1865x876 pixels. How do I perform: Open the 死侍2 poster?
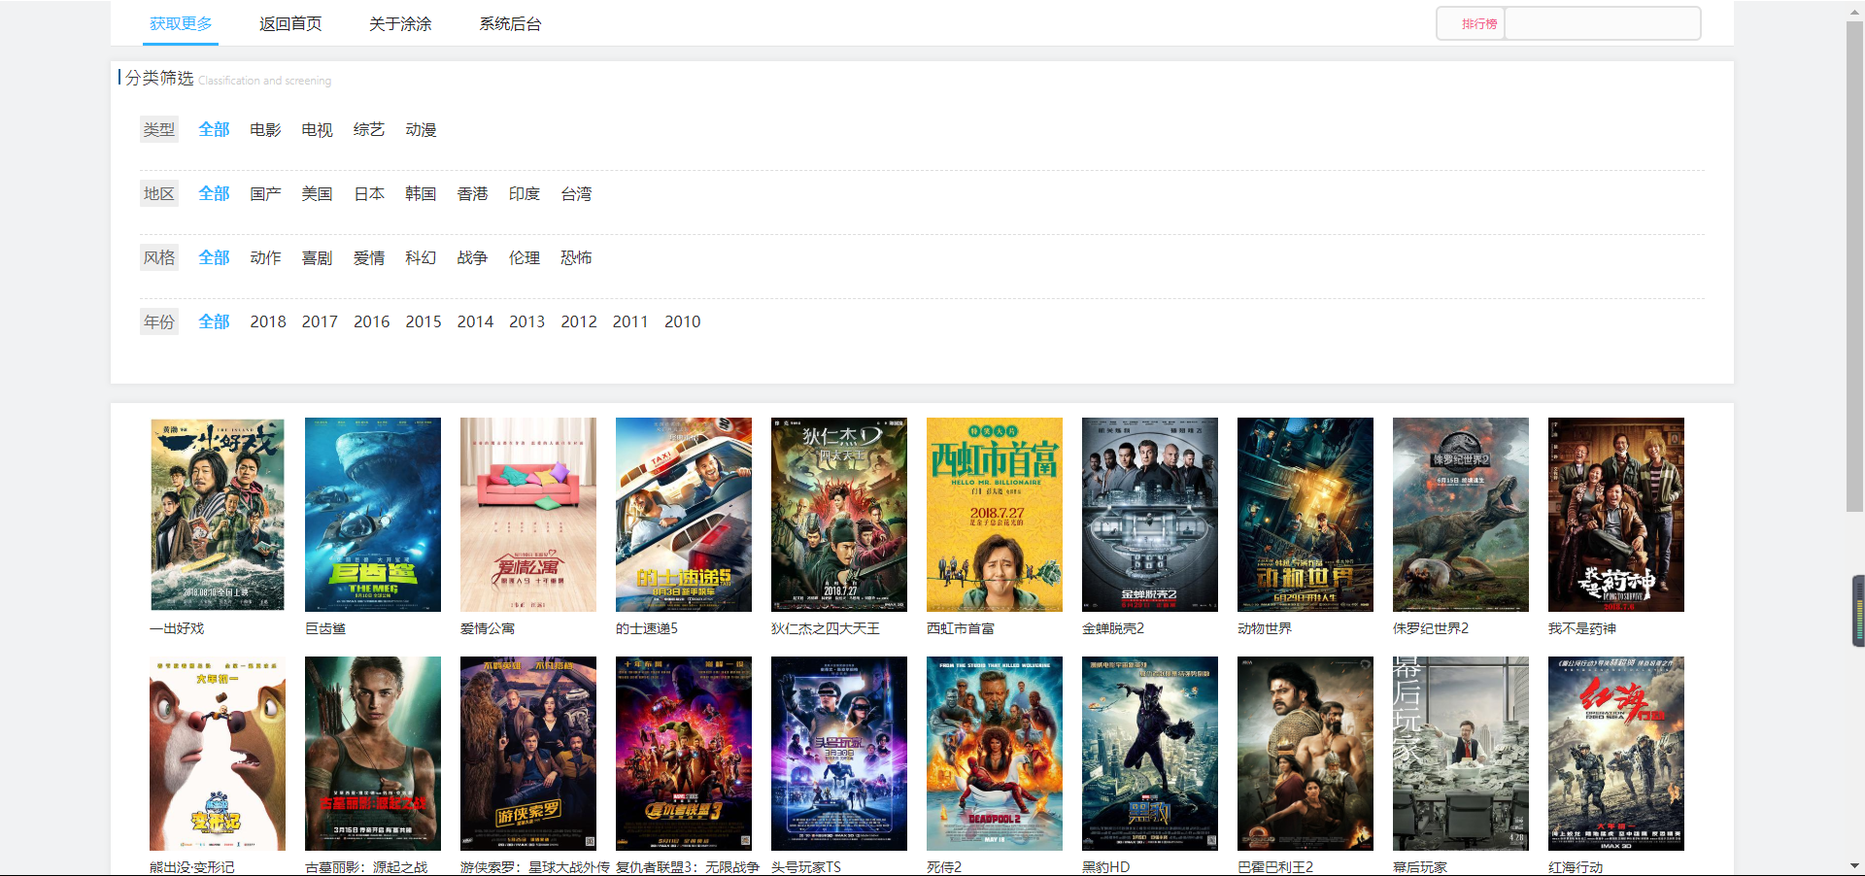pyautogui.click(x=995, y=754)
